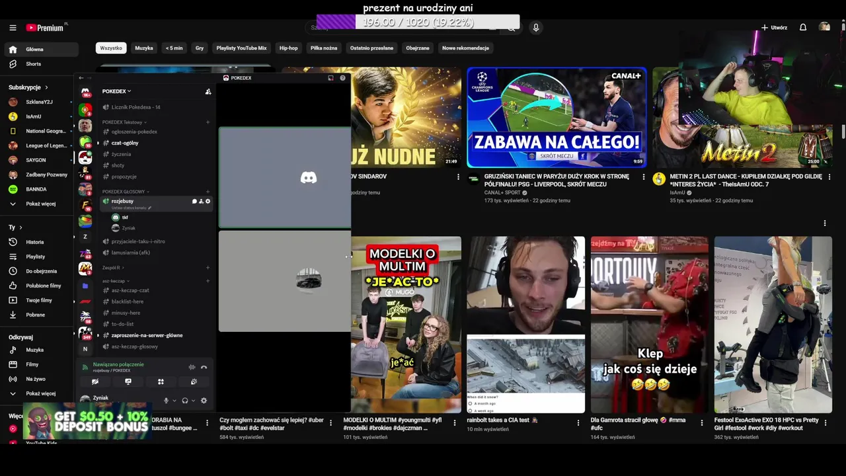Collapse the POKEDEX GŁOSOWY category

click(126, 192)
